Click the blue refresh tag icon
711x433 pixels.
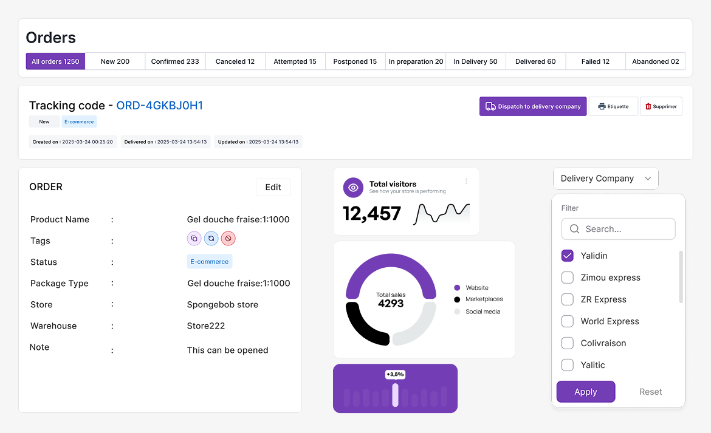[x=211, y=239]
